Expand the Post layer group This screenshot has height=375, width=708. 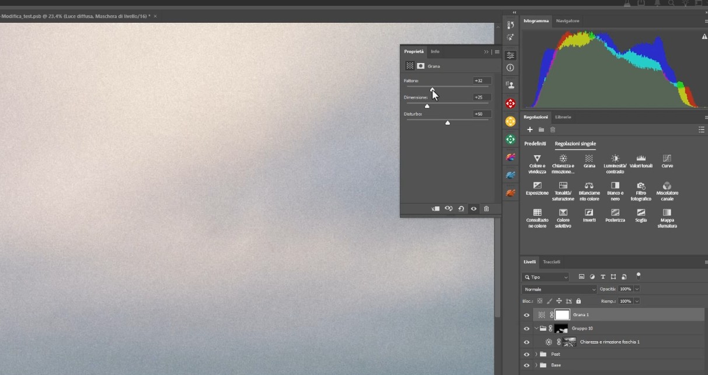pos(536,354)
